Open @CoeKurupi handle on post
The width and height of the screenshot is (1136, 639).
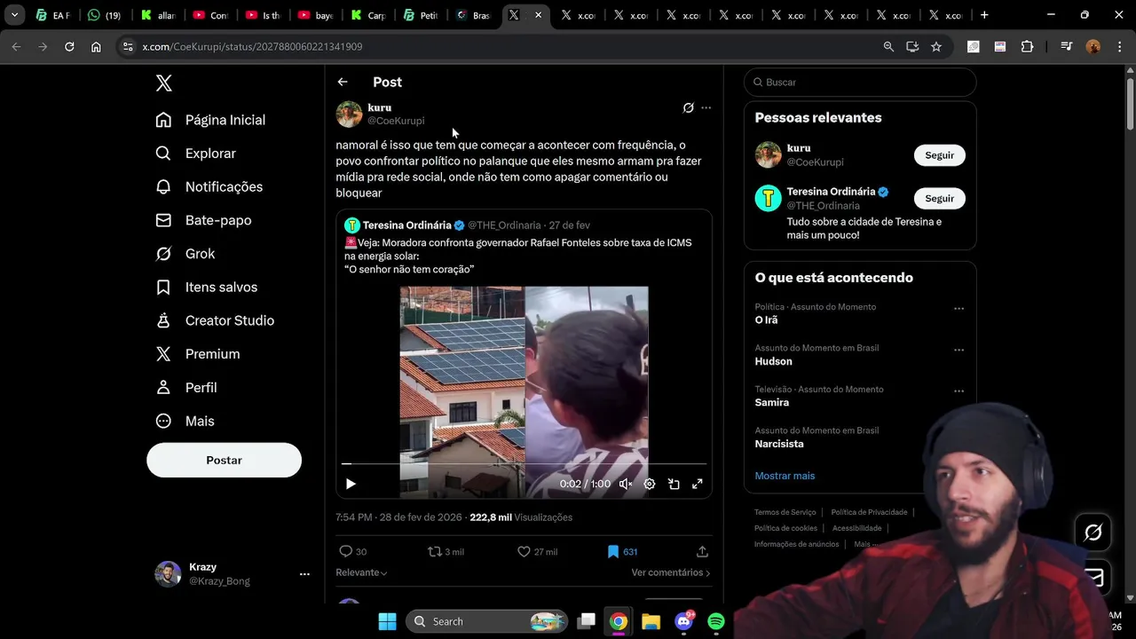click(x=396, y=121)
